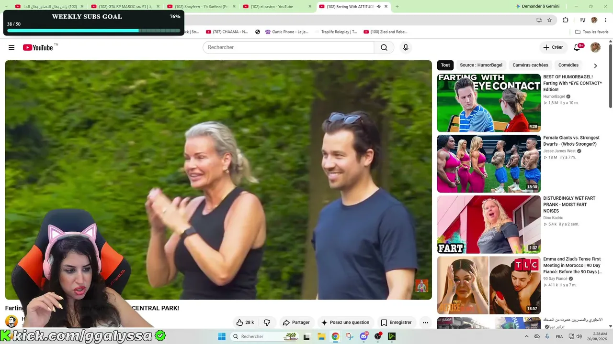This screenshot has width=613, height=344.
Task: Click the search magnifier button on YouTube
Action: 384,47
